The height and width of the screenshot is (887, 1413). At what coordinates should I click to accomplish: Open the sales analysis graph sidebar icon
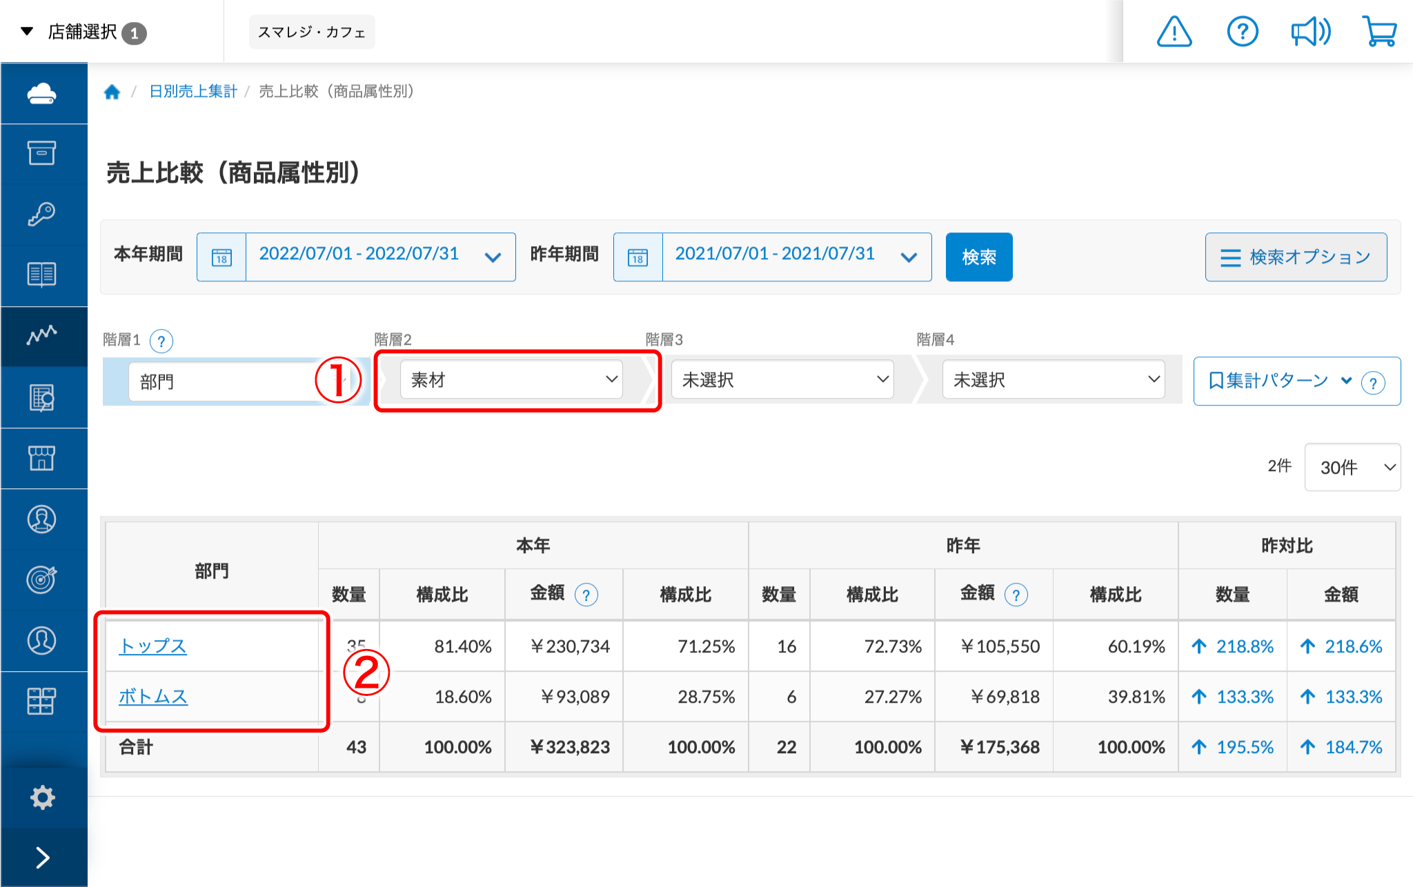[x=42, y=336]
